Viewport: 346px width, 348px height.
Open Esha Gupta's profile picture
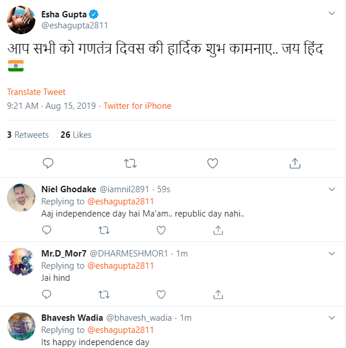point(21,20)
